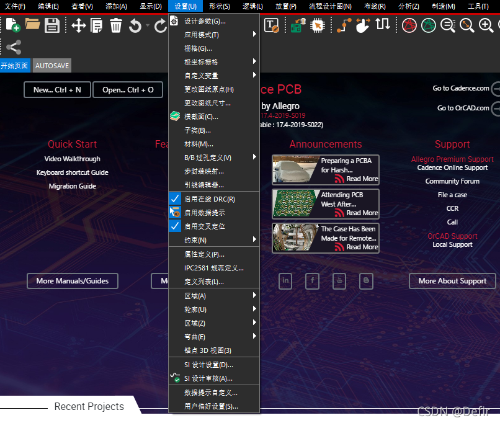Open Preparing a PCBA announcement thumbnail

pyautogui.click(x=296, y=170)
